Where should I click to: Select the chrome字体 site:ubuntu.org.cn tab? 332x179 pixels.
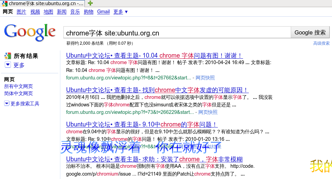42,3
